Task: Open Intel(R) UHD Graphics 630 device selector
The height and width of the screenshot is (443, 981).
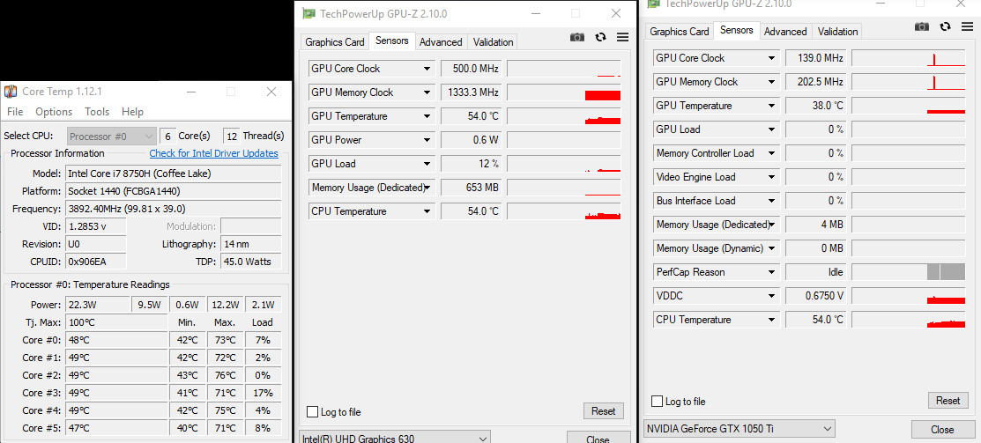Action: (x=395, y=439)
